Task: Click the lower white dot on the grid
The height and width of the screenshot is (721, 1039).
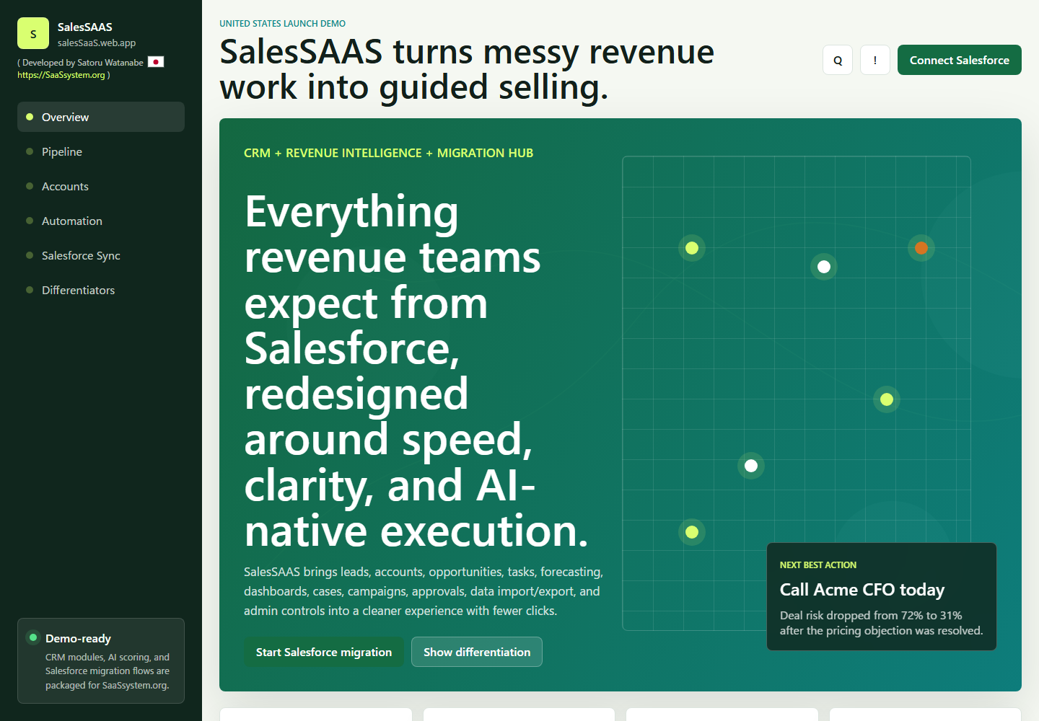Action: tap(751, 466)
